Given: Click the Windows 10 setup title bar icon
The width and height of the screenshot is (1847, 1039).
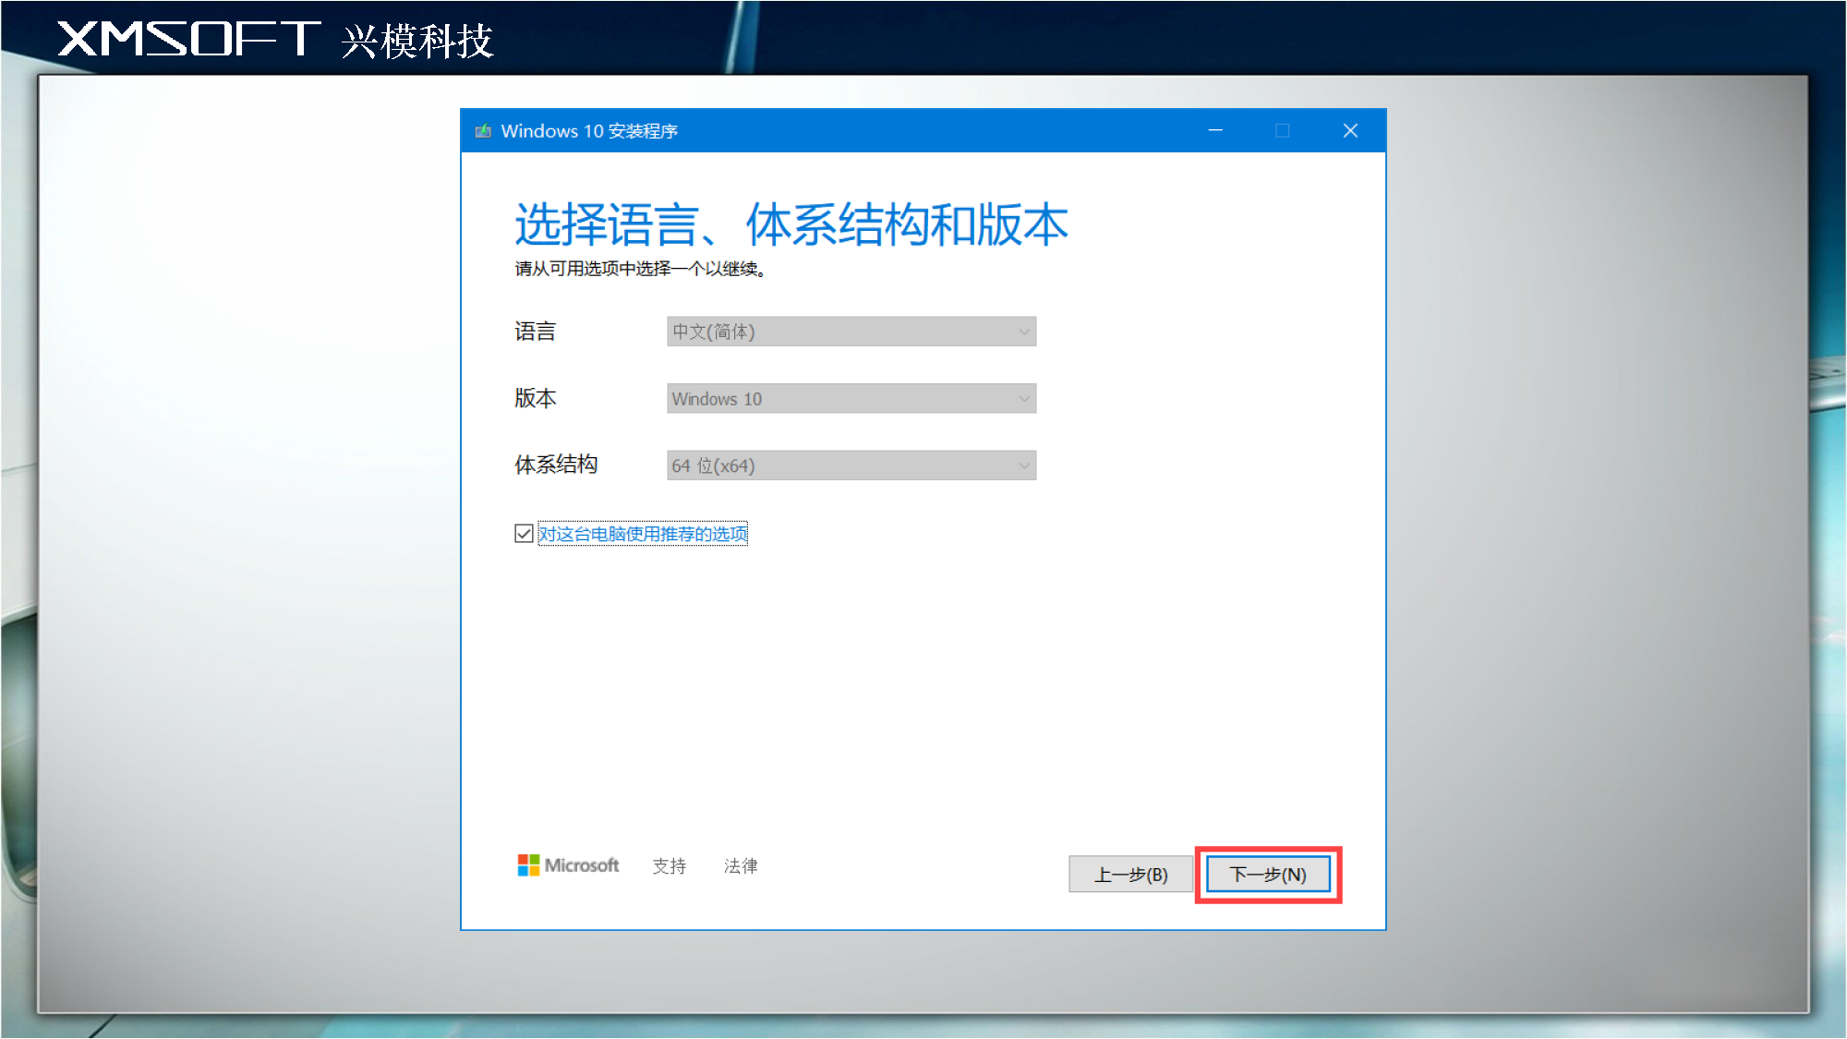Looking at the screenshot, I should (483, 131).
